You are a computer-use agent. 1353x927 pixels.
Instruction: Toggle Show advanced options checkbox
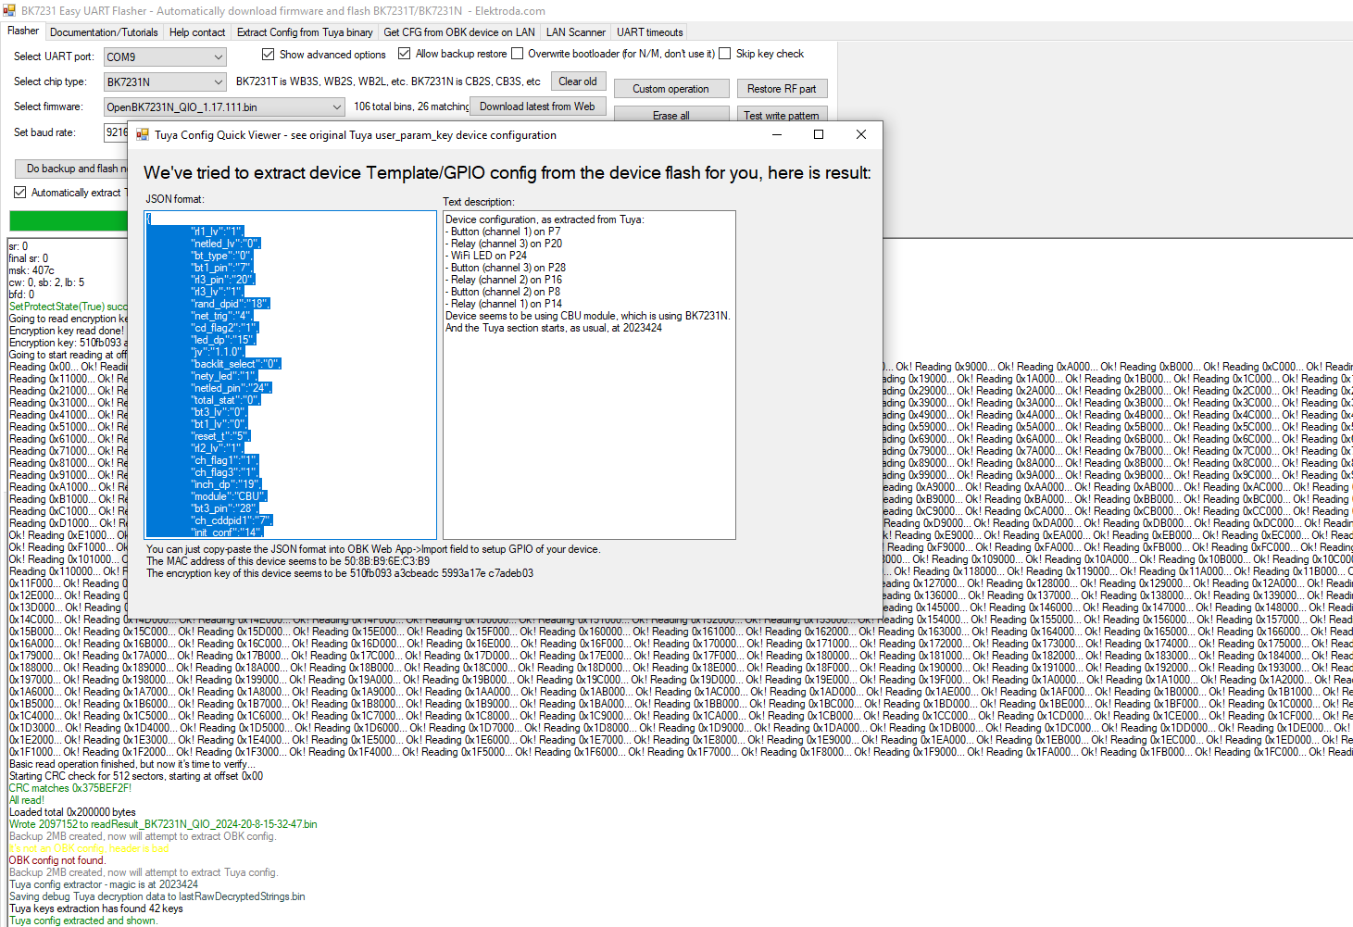(x=268, y=54)
